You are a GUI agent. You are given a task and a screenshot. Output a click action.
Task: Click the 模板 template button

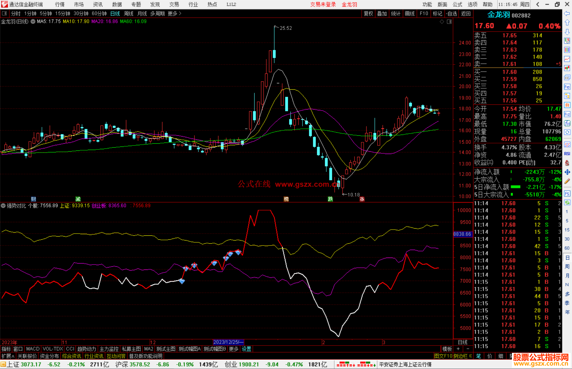447,349
